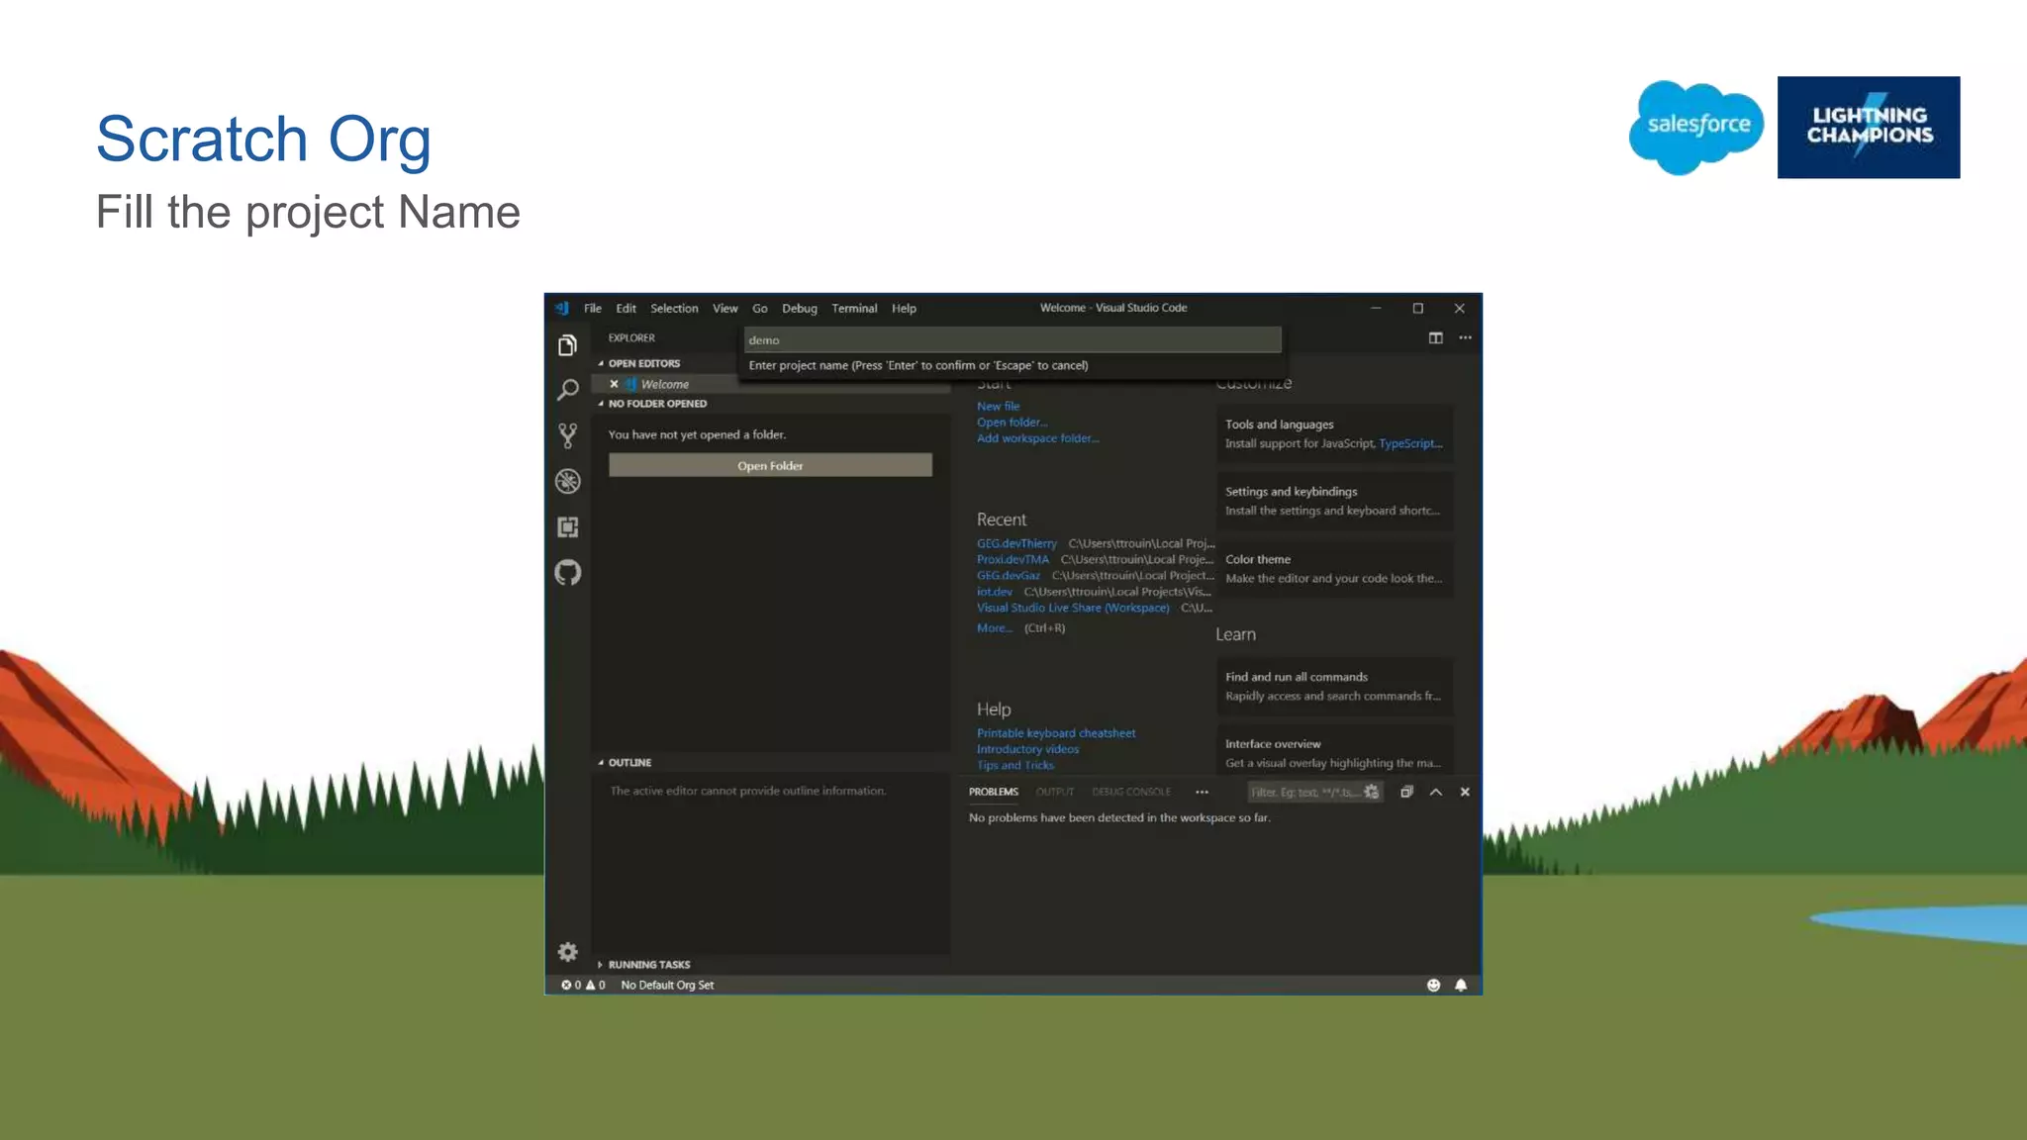Open the GitHub view icon

pos(567,572)
